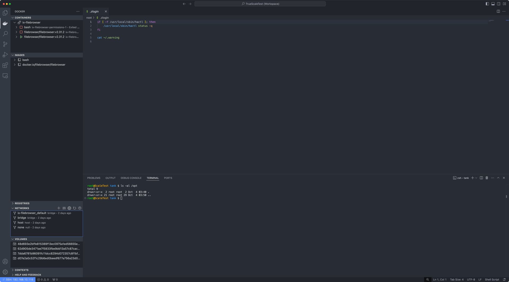Open the Explorer view in activity bar
Image resolution: width=509 pixels, height=282 pixels.
pos(5,13)
